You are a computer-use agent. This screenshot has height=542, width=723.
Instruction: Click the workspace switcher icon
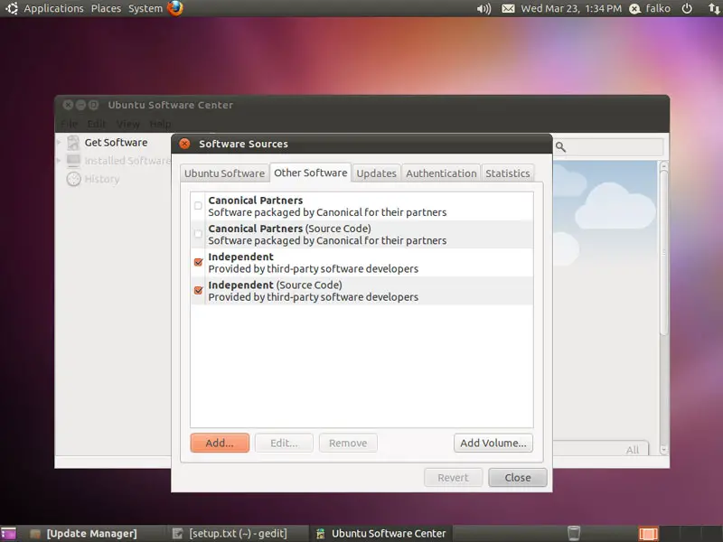648,534
